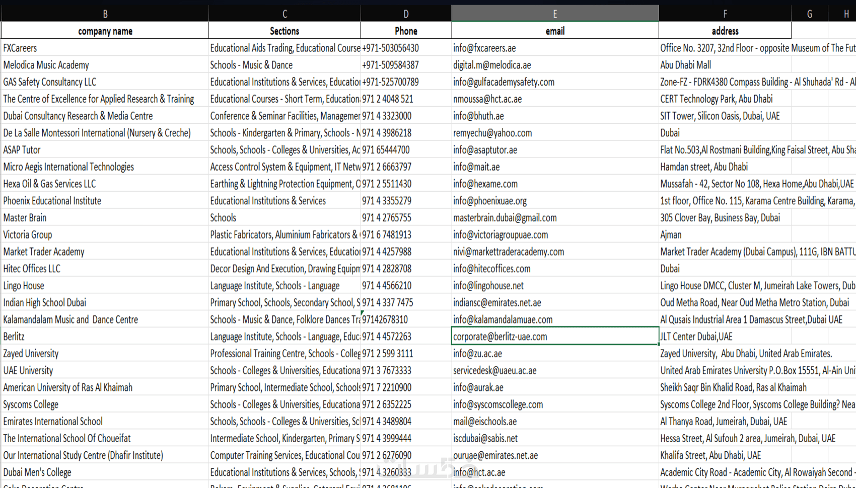856x488 pixels.
Task: Select the Hexa Oil & Gas Services LLC cell
Action: pos(105,184)
